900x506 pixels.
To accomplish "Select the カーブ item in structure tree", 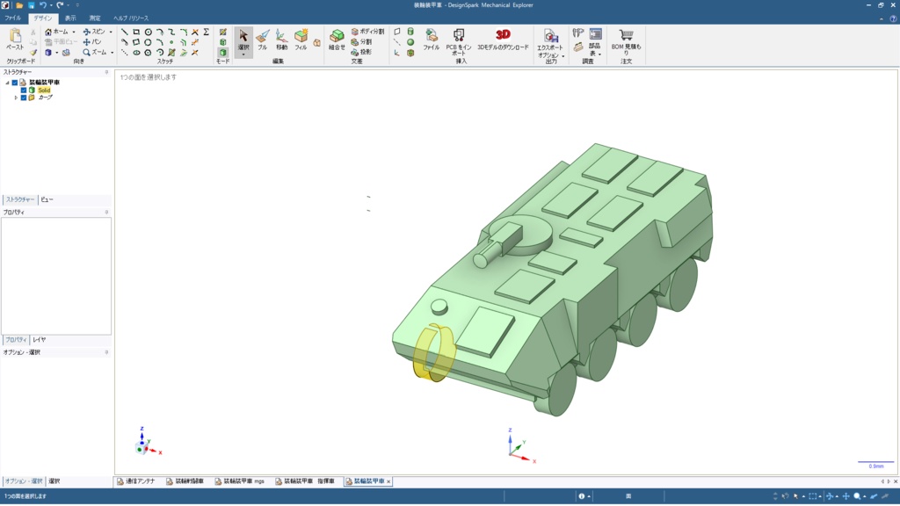I will (46, 98).
